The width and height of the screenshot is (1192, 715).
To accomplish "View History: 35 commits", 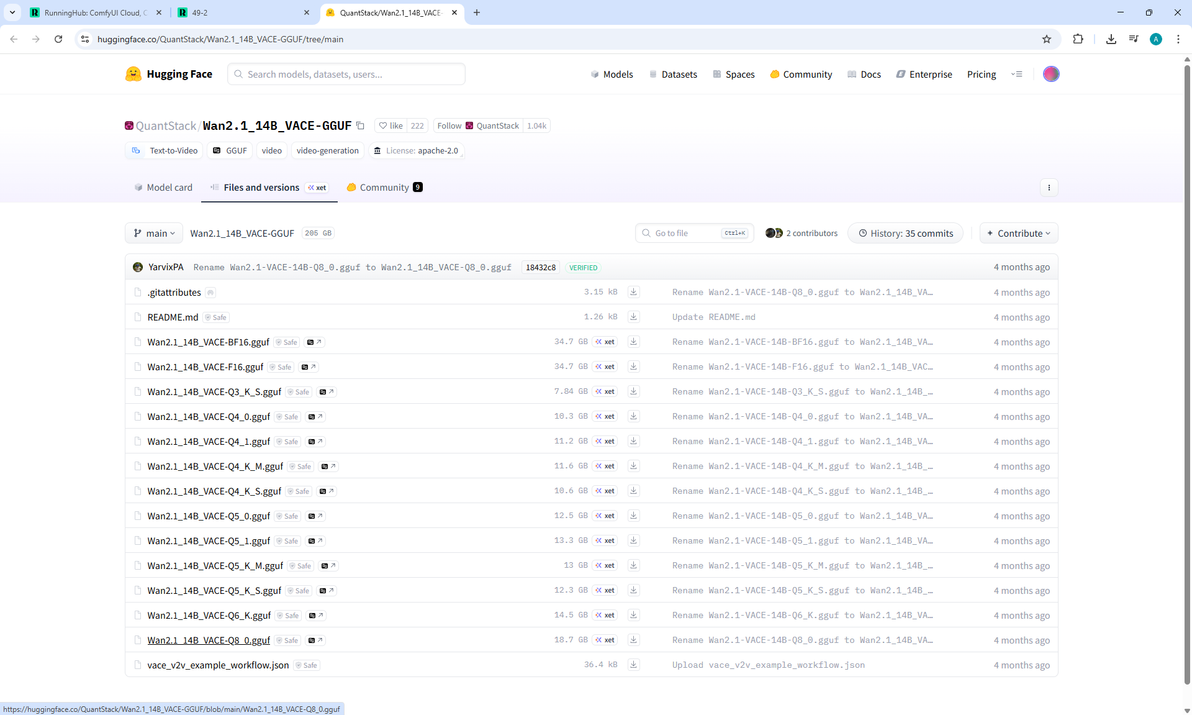I will pos(905,234).
